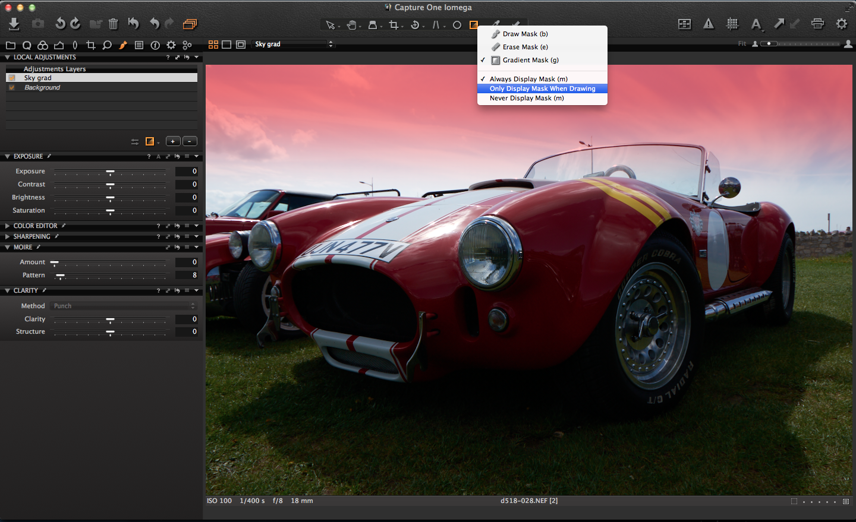The height and width of the screenshot is (522, 856).
Task: Open the Library tool tab folder icon
Action: pos(11,45)
